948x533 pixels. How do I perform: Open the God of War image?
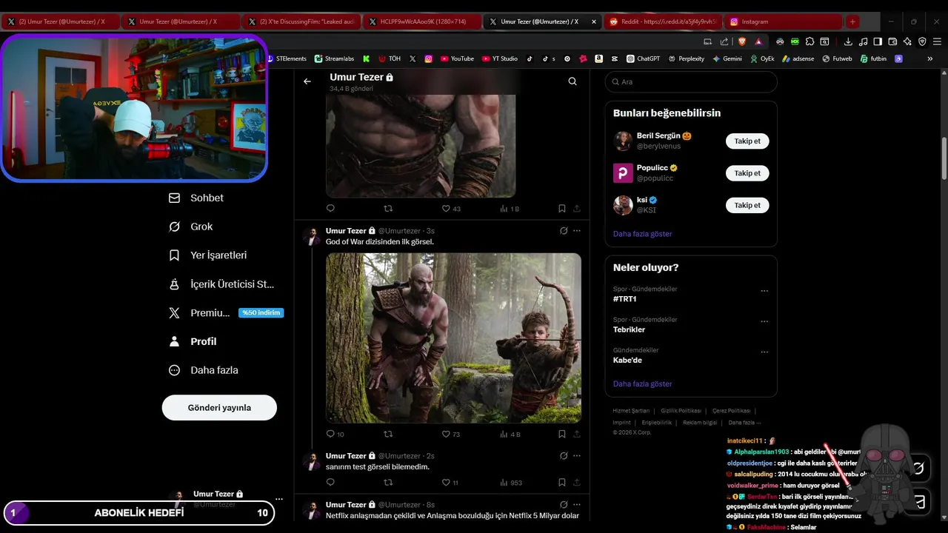coord(453,338)
